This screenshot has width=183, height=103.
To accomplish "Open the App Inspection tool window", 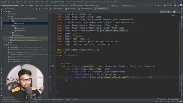I will (x=57, y=99).
